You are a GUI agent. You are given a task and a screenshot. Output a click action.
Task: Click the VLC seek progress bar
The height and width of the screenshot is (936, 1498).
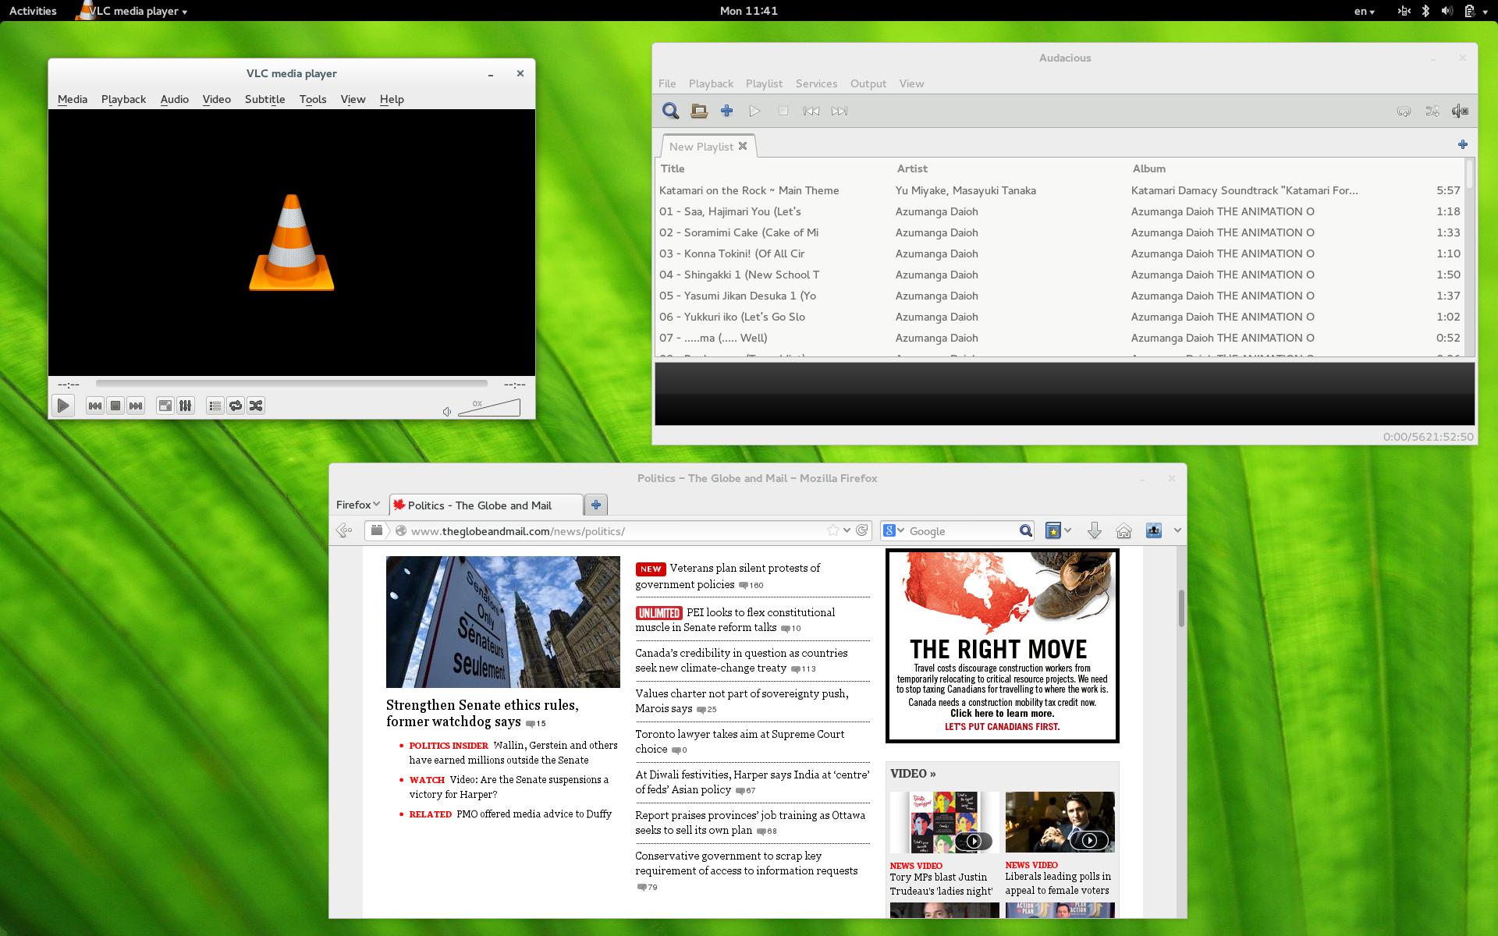click(292, 384)
